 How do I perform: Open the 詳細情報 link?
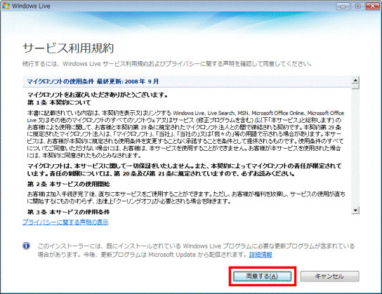tap(261, 255)
